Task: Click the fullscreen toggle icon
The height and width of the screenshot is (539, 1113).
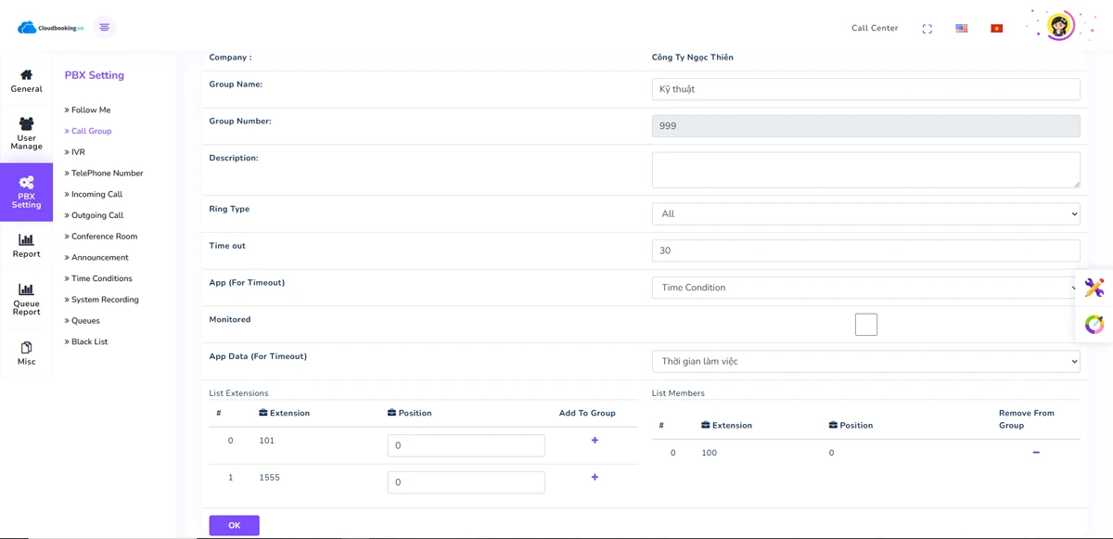Action: 927,29
